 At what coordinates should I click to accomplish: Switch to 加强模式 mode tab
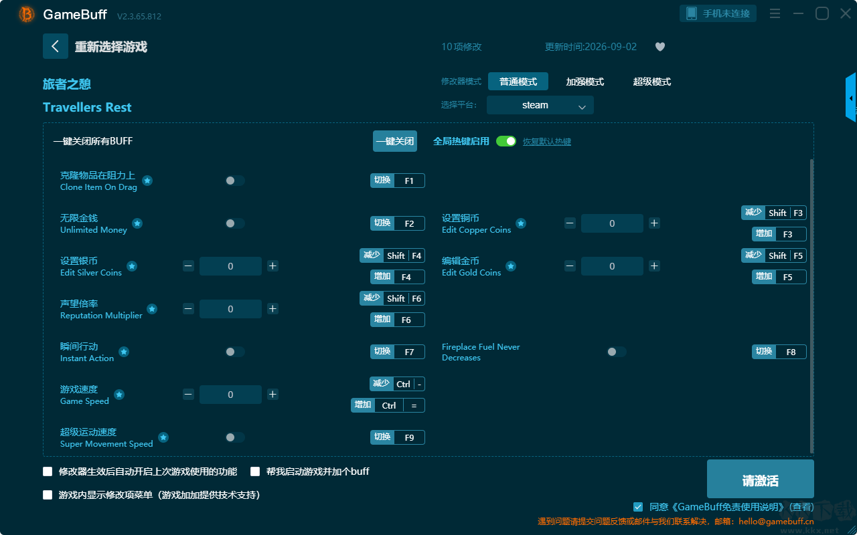[585, 82]
